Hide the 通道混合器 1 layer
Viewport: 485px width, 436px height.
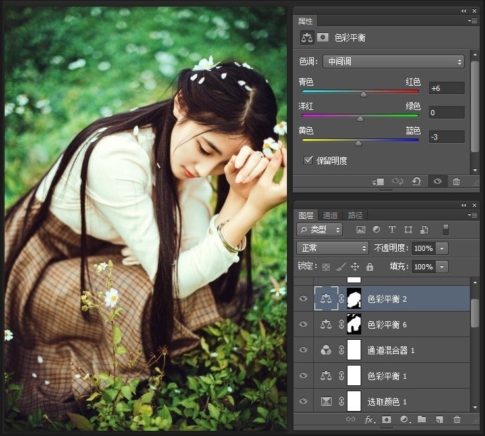(x=303, y=350)
